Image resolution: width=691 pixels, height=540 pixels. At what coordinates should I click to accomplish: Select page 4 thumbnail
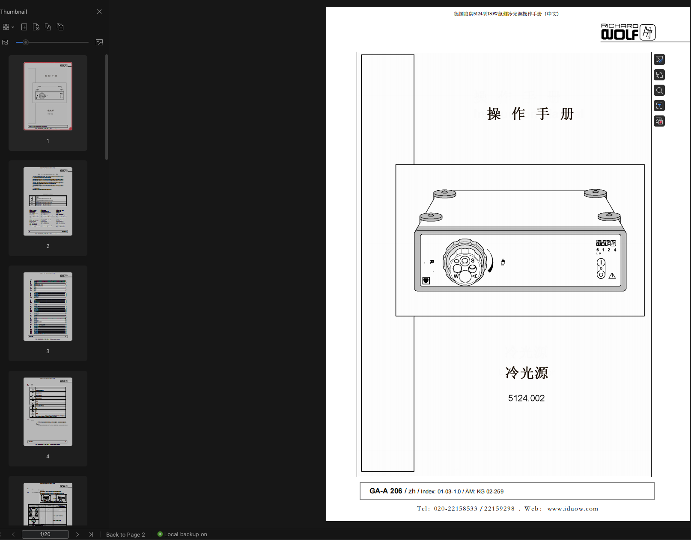point(48,412)
